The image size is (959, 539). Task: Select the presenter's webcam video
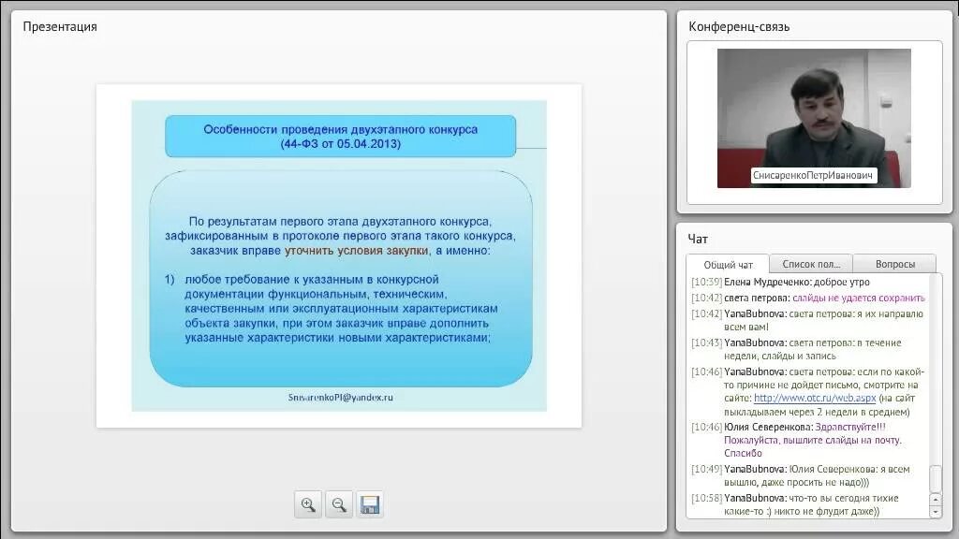pos(814,118)
